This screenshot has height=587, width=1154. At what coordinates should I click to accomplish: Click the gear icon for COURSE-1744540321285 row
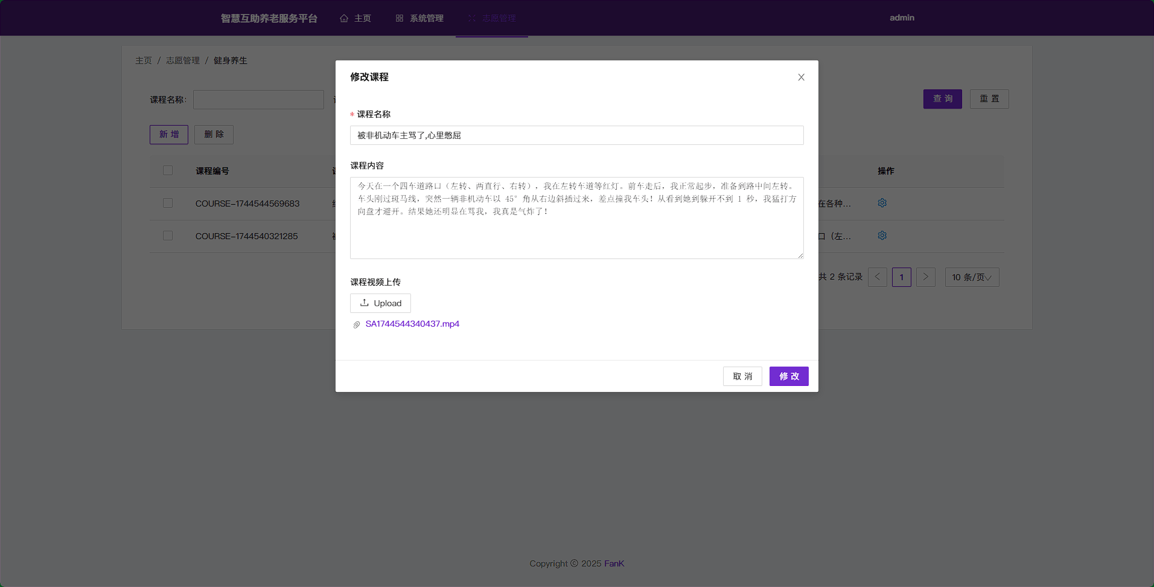(x=882, y=236)
